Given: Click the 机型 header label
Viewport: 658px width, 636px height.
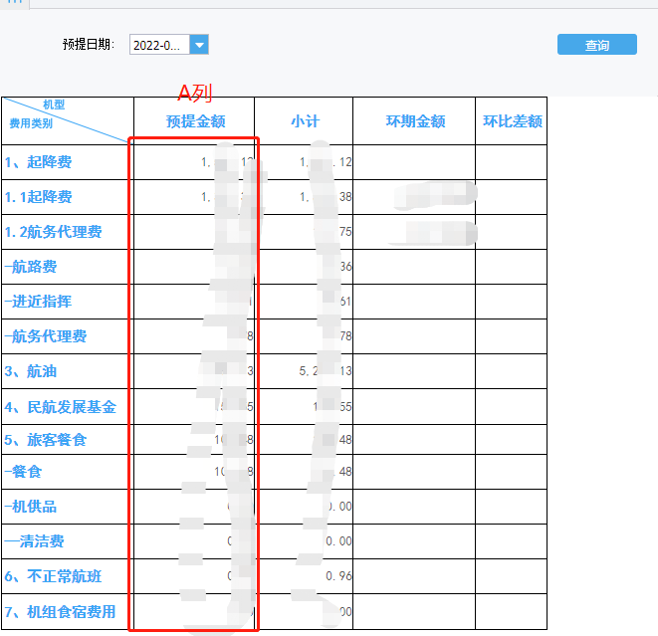Looking at the screenshot, I should coord(54,105).
